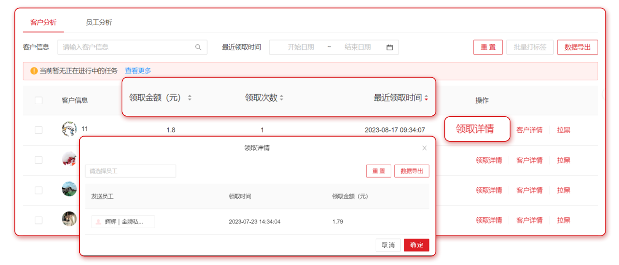Sort by 最近领取时间 column arrows

(426, 98)
